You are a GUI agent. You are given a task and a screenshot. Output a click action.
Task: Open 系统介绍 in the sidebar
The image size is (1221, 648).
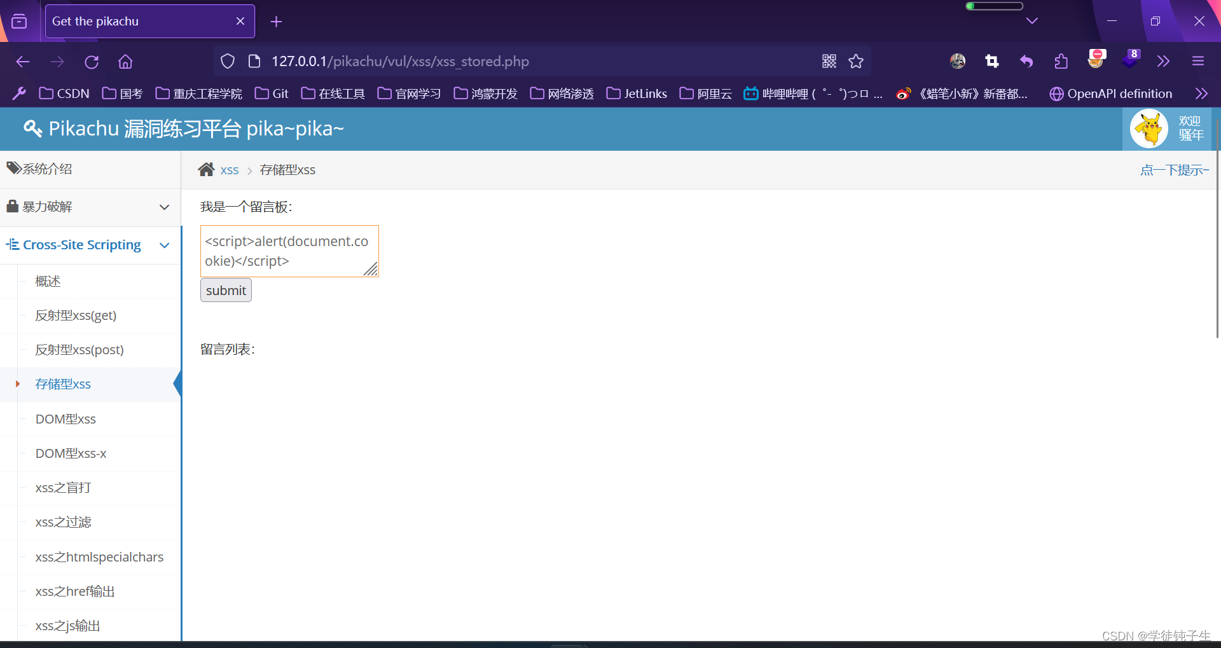point(90,169)
